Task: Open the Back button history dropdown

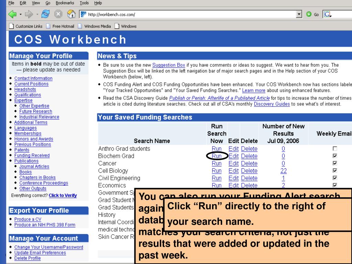Action: click(20, 14)
